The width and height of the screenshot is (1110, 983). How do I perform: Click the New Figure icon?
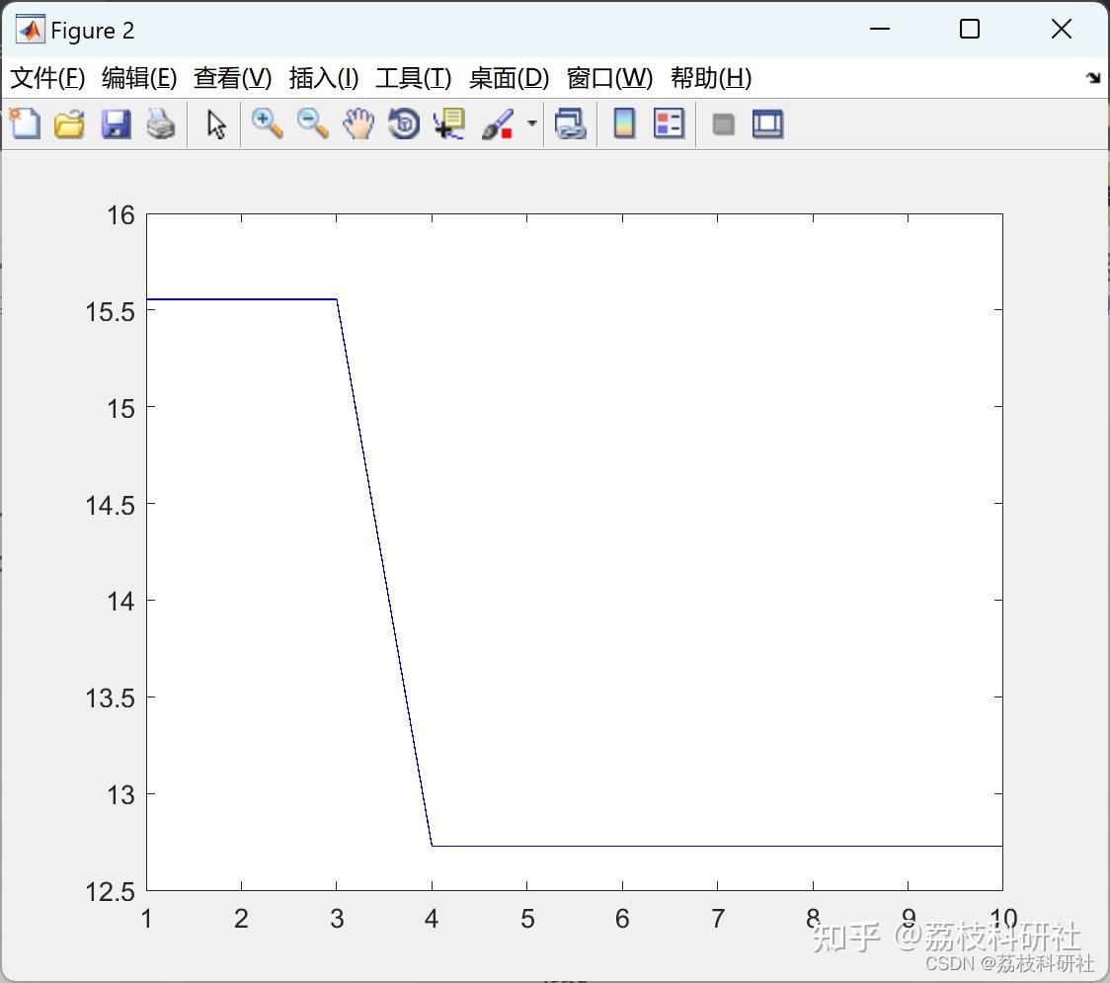(x=25, y=123)
